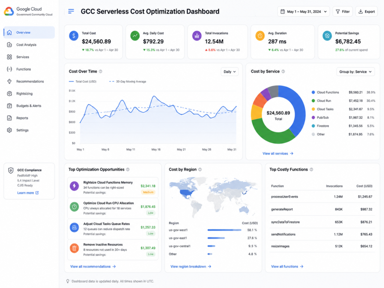
Task: Click the Total Cost dollar icon
Action: pos(74,36)
